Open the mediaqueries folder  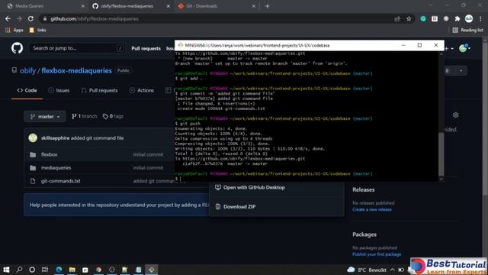pyautogui.click(x=56, y=168)
